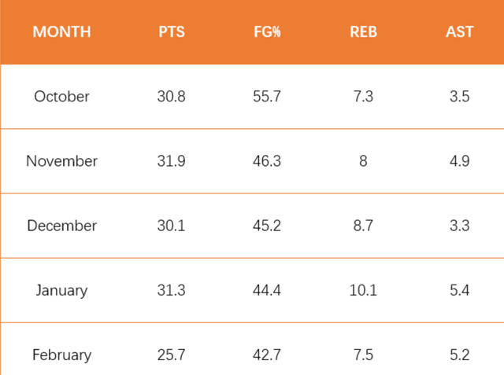
Task: Click January assists value 5.4
Action: [x=460, y=290]
